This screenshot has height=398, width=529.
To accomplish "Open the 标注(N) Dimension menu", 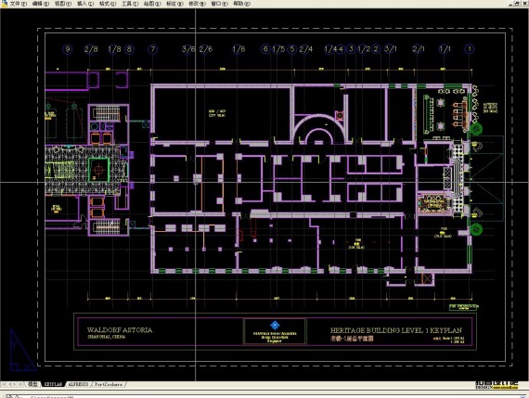I will point(174,4).
